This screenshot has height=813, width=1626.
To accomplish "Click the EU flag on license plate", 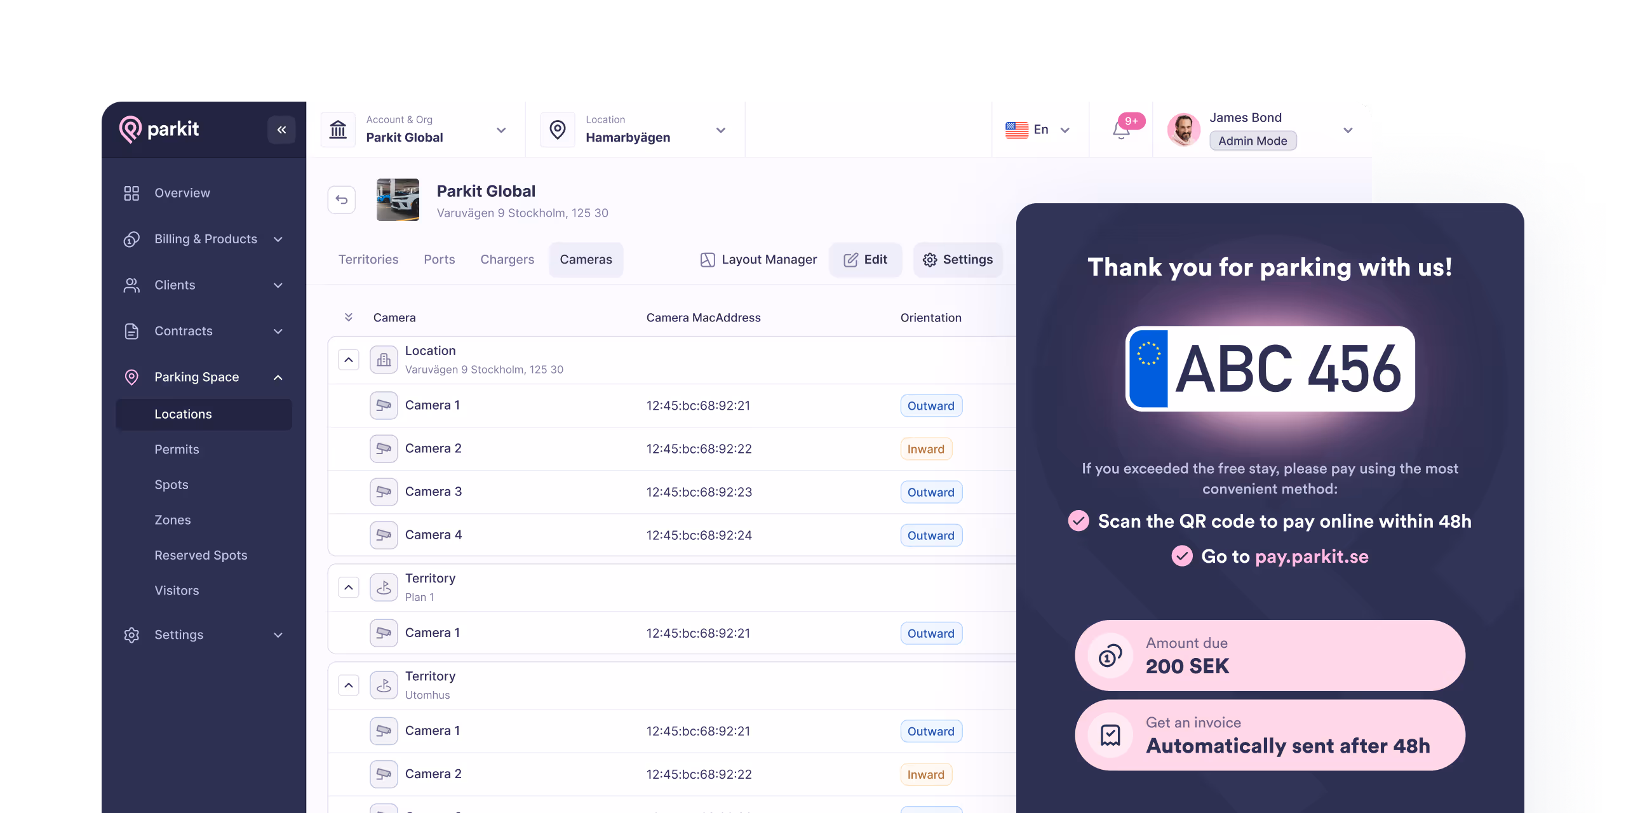I will 1148,368.
